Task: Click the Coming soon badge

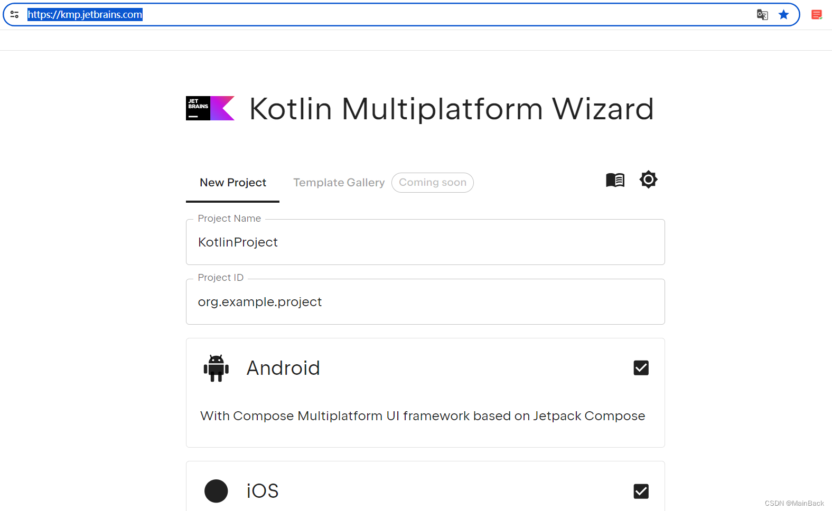Action: click(433, 183)
